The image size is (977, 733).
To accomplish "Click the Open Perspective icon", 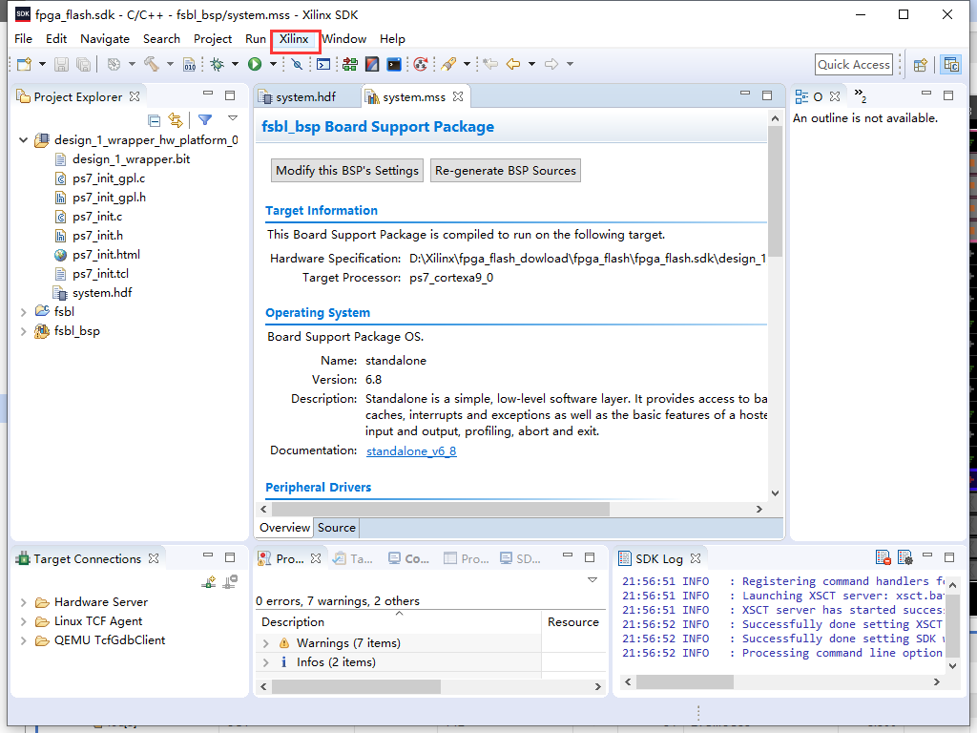I will tap(921, 65).
